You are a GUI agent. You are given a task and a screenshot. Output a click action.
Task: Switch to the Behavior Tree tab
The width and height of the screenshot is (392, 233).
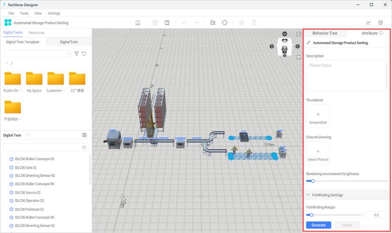click(324, 34)
